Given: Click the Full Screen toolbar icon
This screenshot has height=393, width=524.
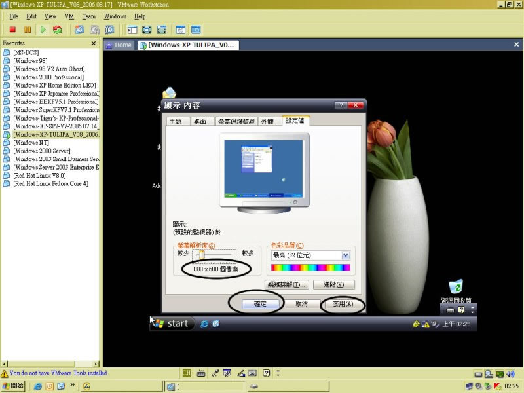Looking at the screenshot, I should tap(162, 29).
